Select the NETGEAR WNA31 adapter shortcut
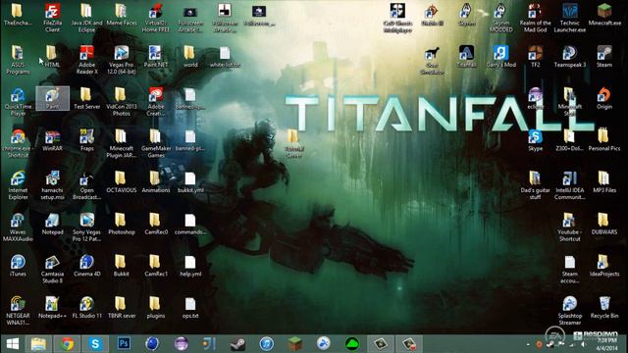The width and height of the screenshot is (628, 353). (18, 311)
